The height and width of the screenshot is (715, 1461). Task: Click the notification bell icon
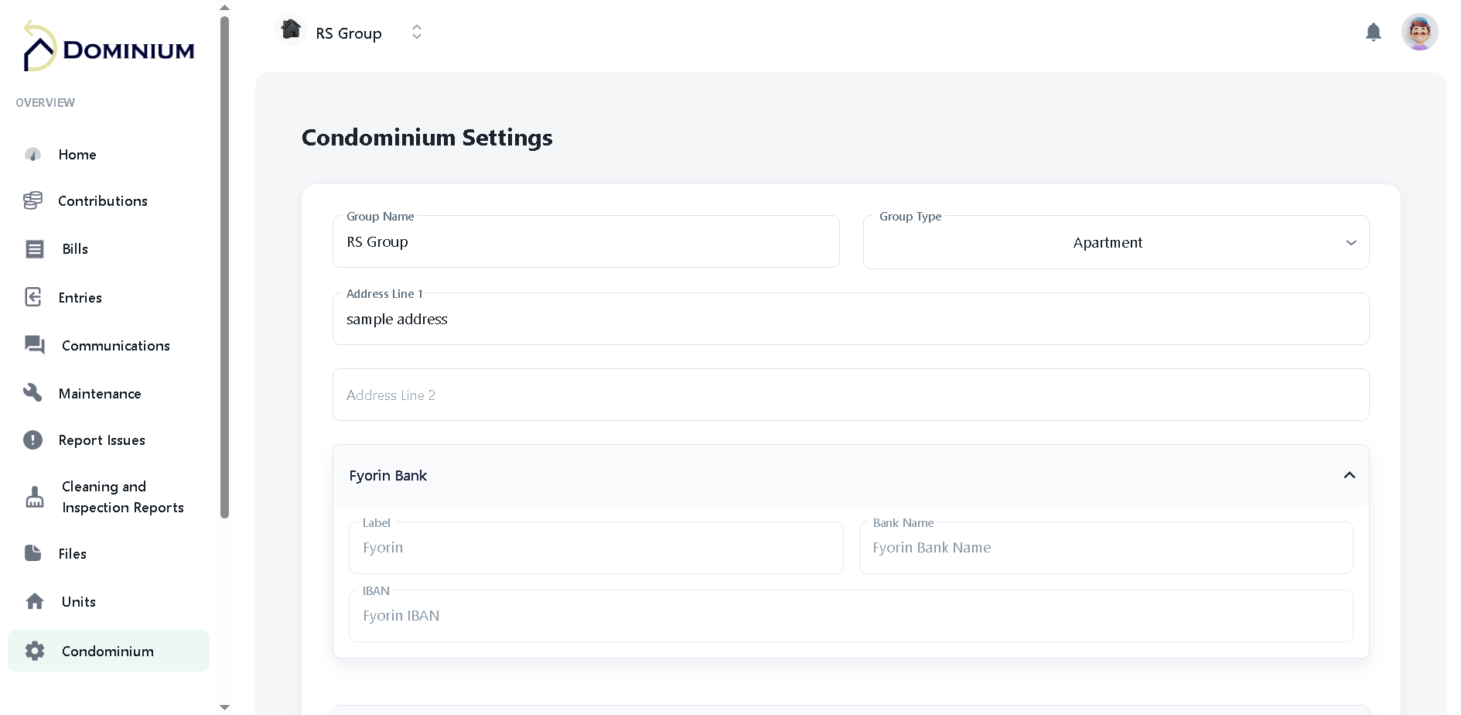(x=1373, y=32)
